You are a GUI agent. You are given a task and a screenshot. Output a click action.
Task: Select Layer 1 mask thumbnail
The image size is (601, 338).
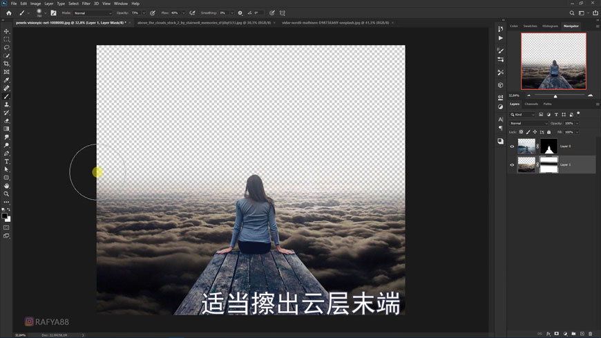pyautogui.click(x=549, y=165)
